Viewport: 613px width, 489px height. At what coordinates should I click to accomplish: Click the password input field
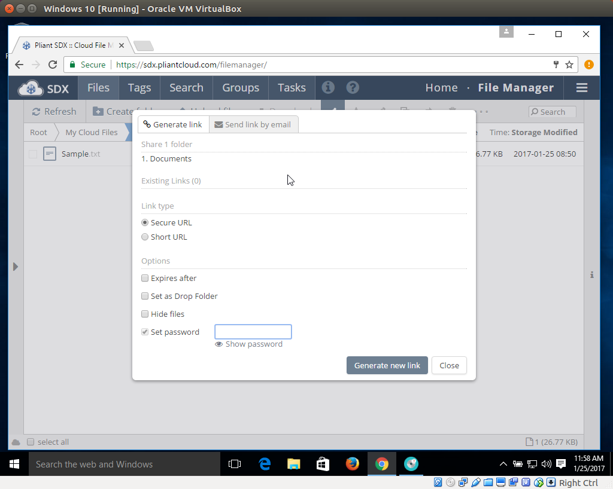coord(253,332)
